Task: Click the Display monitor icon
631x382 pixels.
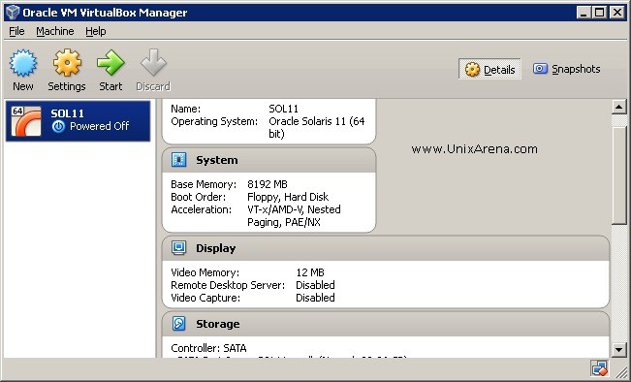Action: [x=178, y=248]
